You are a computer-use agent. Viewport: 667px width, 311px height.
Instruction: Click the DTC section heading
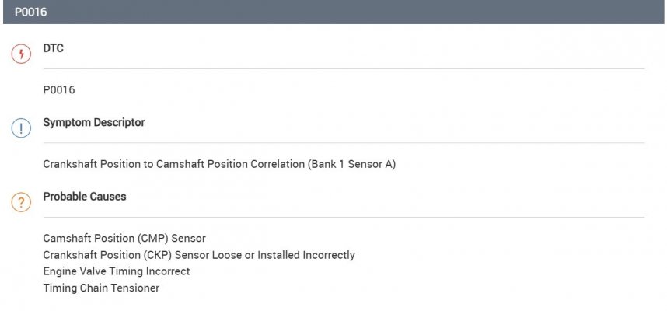pos(53,48)
